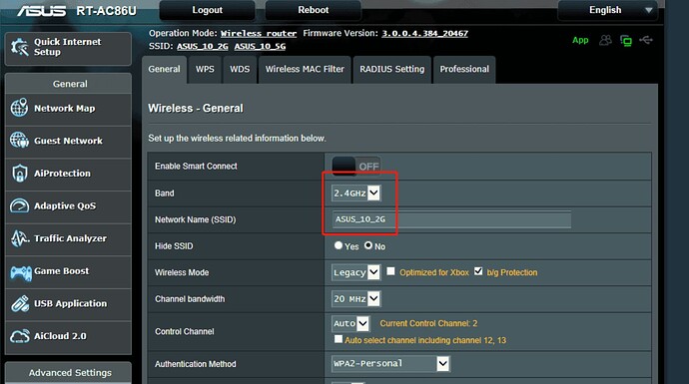Open Adaptive QoS menu item
Viewport: 689px width, 384px height.
[68, 206]
